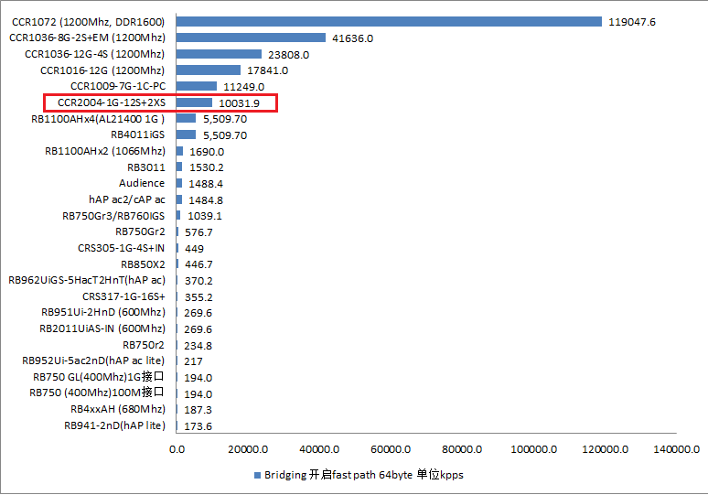Click the 1039.1 data label
Viewport: 708px width, 495px height.
(205, 216)
